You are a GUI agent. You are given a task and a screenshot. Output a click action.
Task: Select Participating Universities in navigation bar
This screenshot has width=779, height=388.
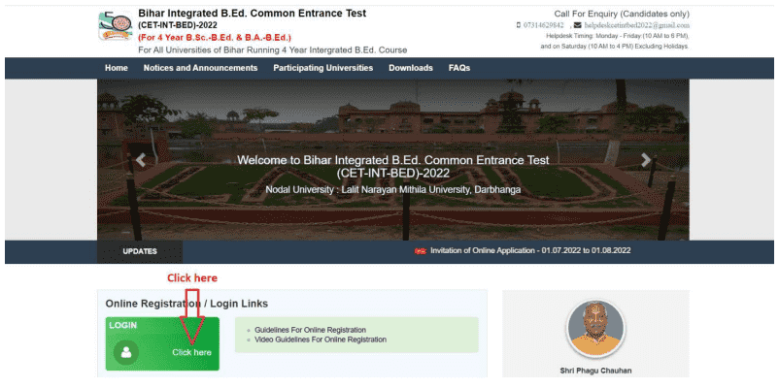click(x=322, y=68)
